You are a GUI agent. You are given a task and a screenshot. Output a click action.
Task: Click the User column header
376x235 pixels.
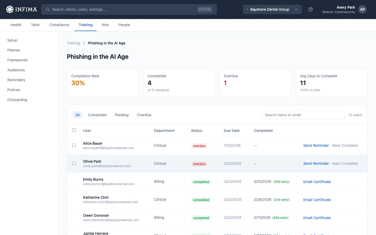pos(87,131)
